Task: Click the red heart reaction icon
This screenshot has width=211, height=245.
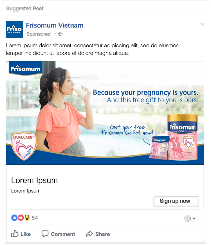Action: (21, 218)
